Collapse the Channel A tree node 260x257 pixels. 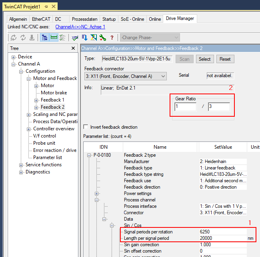[13, 64]
